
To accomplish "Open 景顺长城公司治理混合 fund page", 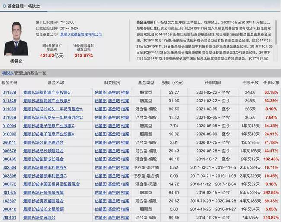I will 43,142.
